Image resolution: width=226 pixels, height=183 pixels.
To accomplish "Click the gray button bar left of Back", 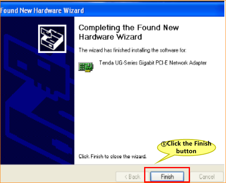I will click(x=58, y=173).
